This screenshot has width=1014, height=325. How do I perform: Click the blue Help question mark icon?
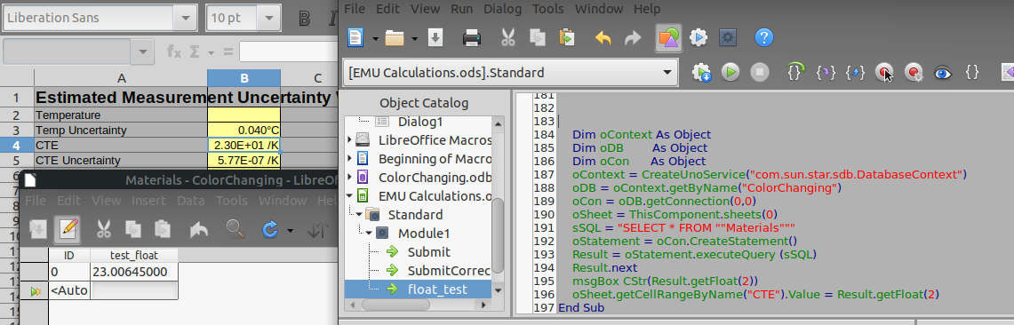tap(764, 38)
